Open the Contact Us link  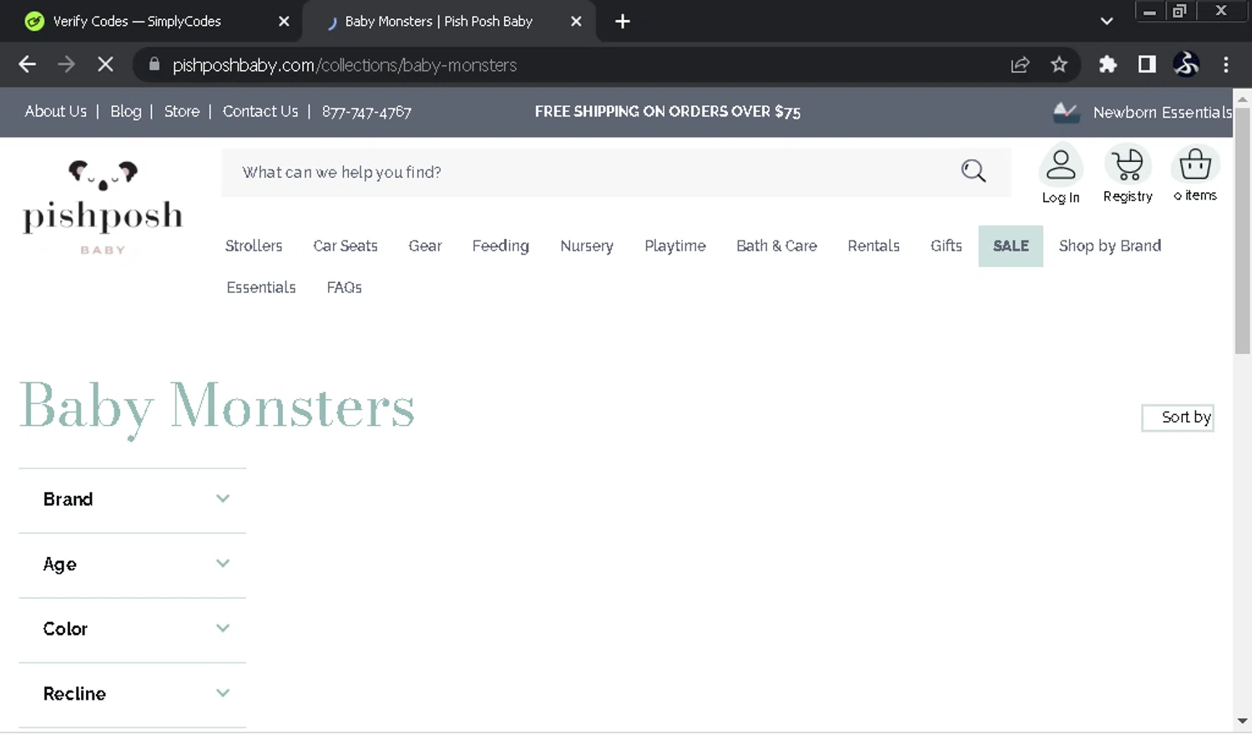click(x=260, y=111)
